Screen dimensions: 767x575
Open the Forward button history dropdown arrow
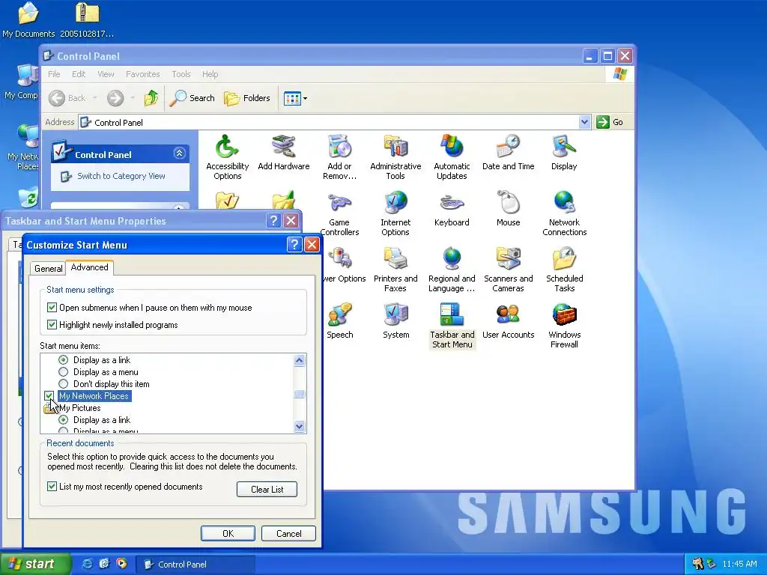[x=133, y=98]
